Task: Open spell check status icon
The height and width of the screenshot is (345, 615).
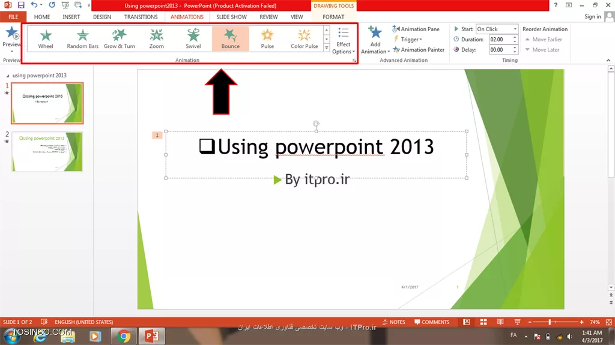Action: coord(44,322)
